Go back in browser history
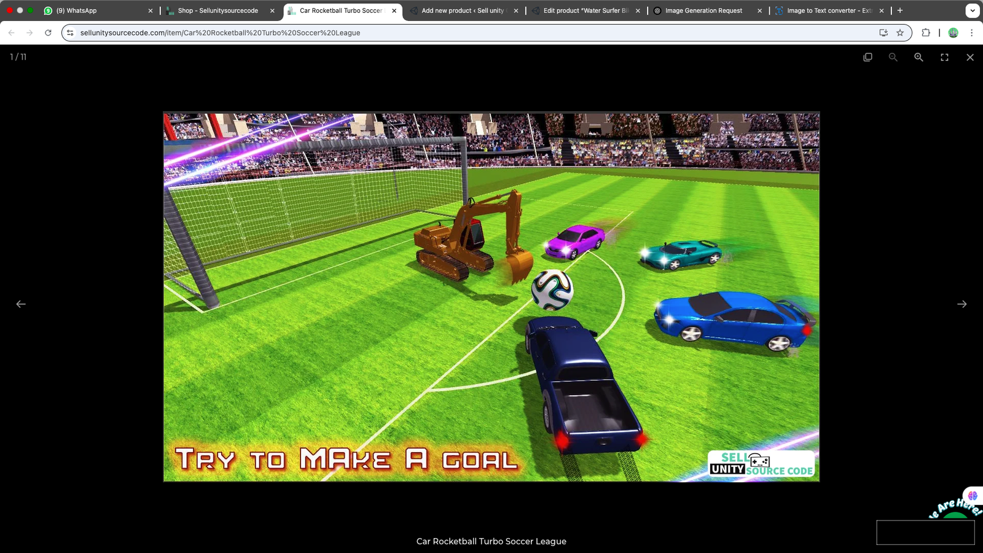Screen dimensions: 983x553 click(11, 33)
